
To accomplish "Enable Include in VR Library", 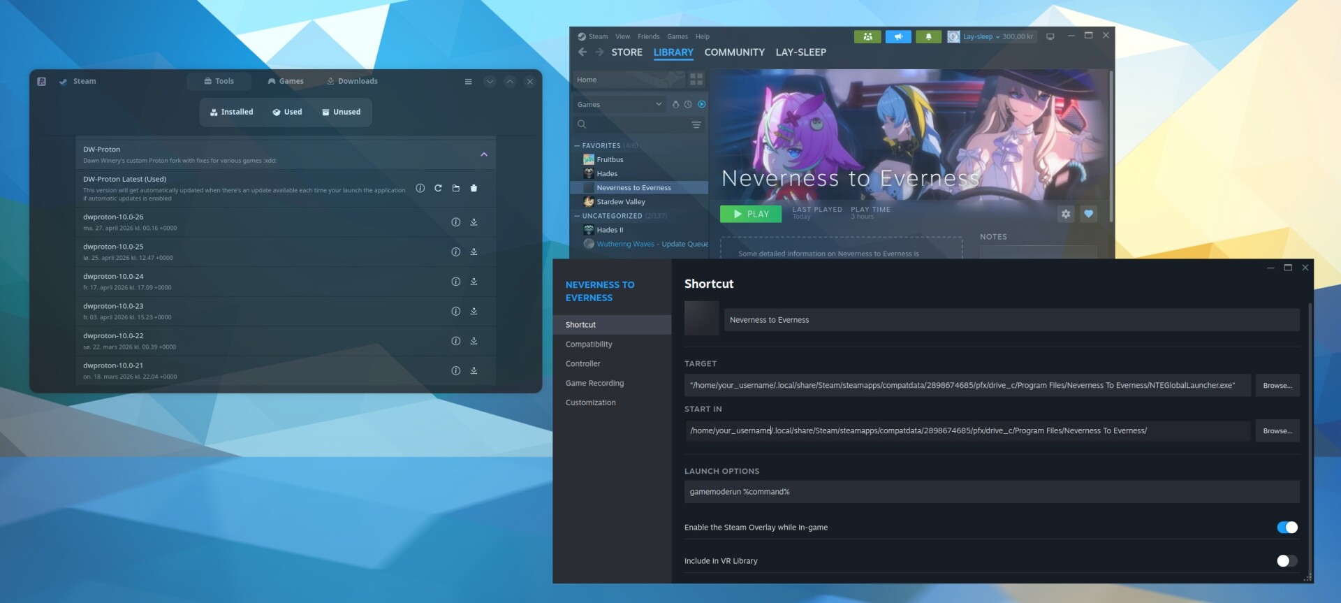I will point(1287,561).
